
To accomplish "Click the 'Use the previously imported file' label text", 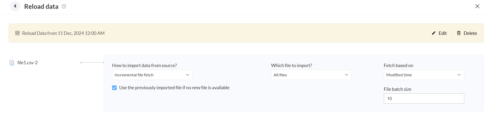I will click(x=174, y=88).
